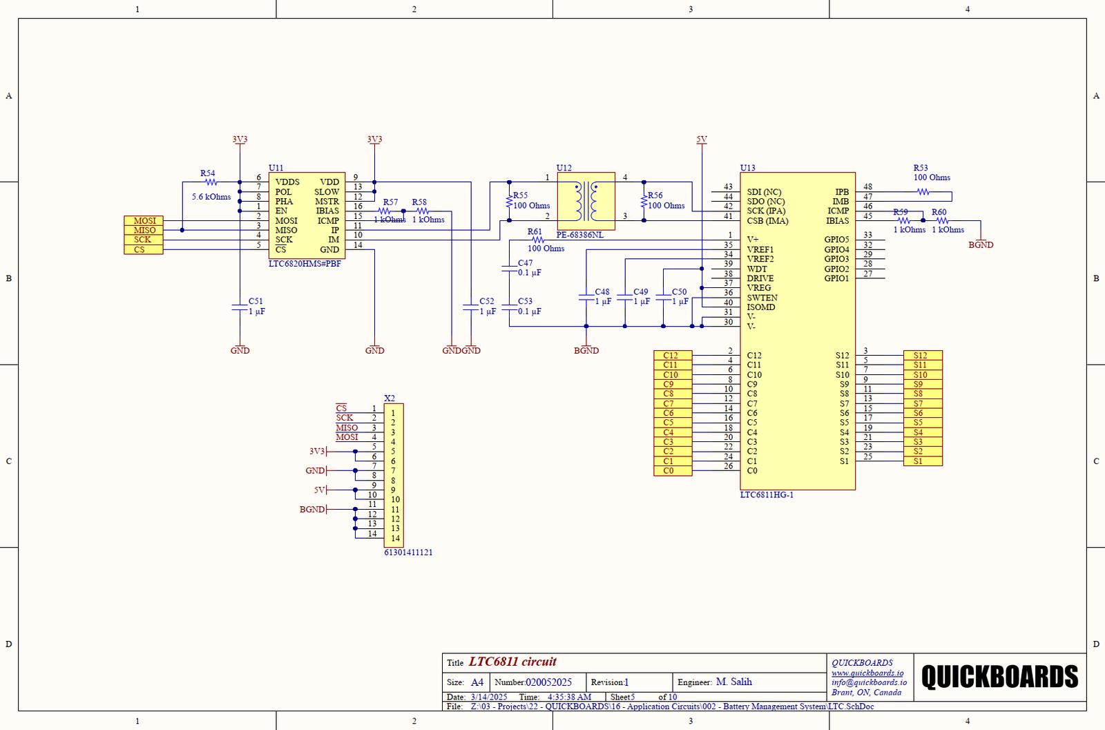
Task: Select the R54 5.6 kOhms resistor symbol
Action: [211, 182]
